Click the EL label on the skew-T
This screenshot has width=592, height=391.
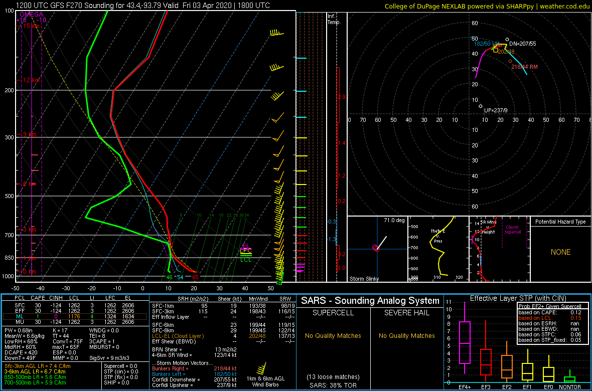pyautogui.click(x=245, y=246)
